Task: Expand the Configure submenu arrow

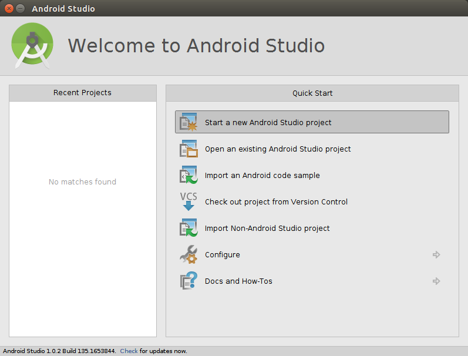Action: click(x=436, y=254)
